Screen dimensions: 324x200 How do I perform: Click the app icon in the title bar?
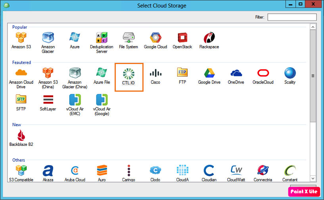(7, 6)
